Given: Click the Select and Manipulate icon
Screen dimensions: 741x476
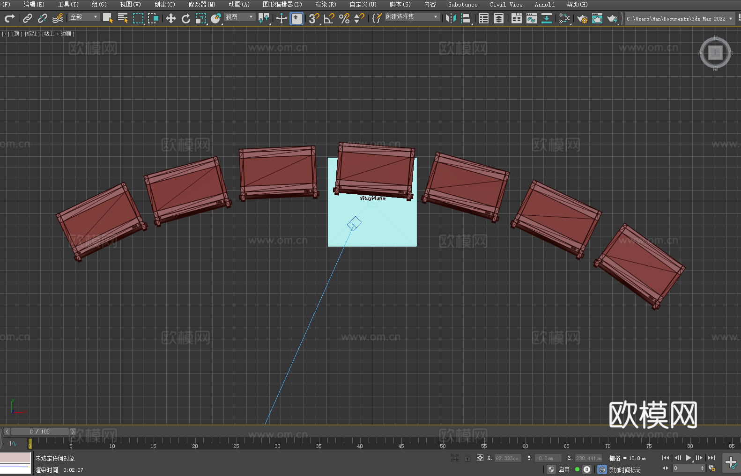Looking at the screenshot, I should click(x=282, y=18).
